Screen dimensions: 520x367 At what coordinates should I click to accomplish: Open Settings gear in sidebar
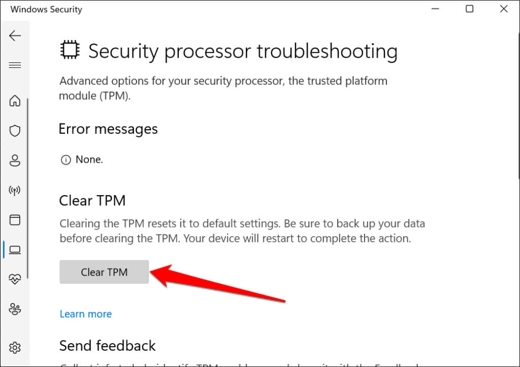pos(15,347)
